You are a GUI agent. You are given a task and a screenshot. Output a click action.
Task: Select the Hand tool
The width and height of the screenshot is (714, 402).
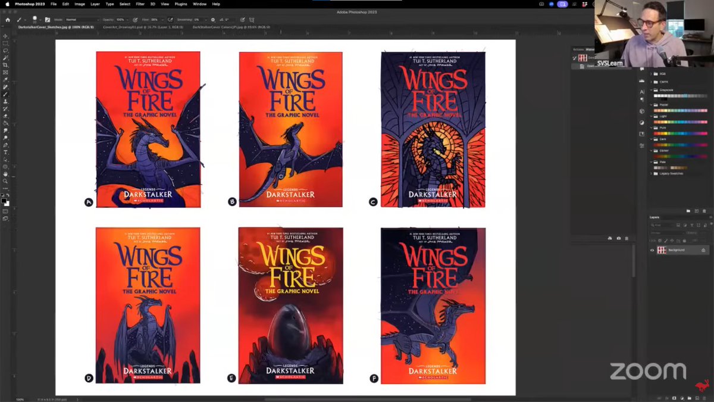(5, 174)
